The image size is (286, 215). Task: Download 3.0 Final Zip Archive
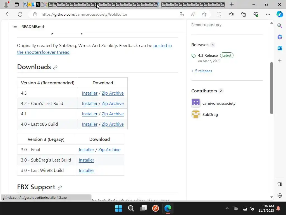[x=109, y=149]
